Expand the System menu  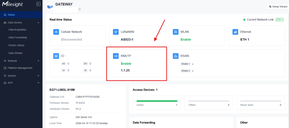point(38,76)
